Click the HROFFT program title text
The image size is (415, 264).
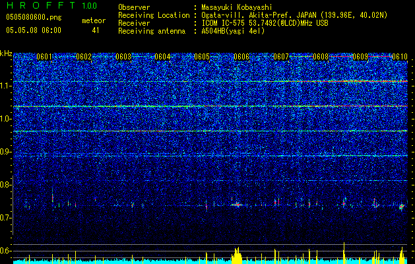coord(41,5)
